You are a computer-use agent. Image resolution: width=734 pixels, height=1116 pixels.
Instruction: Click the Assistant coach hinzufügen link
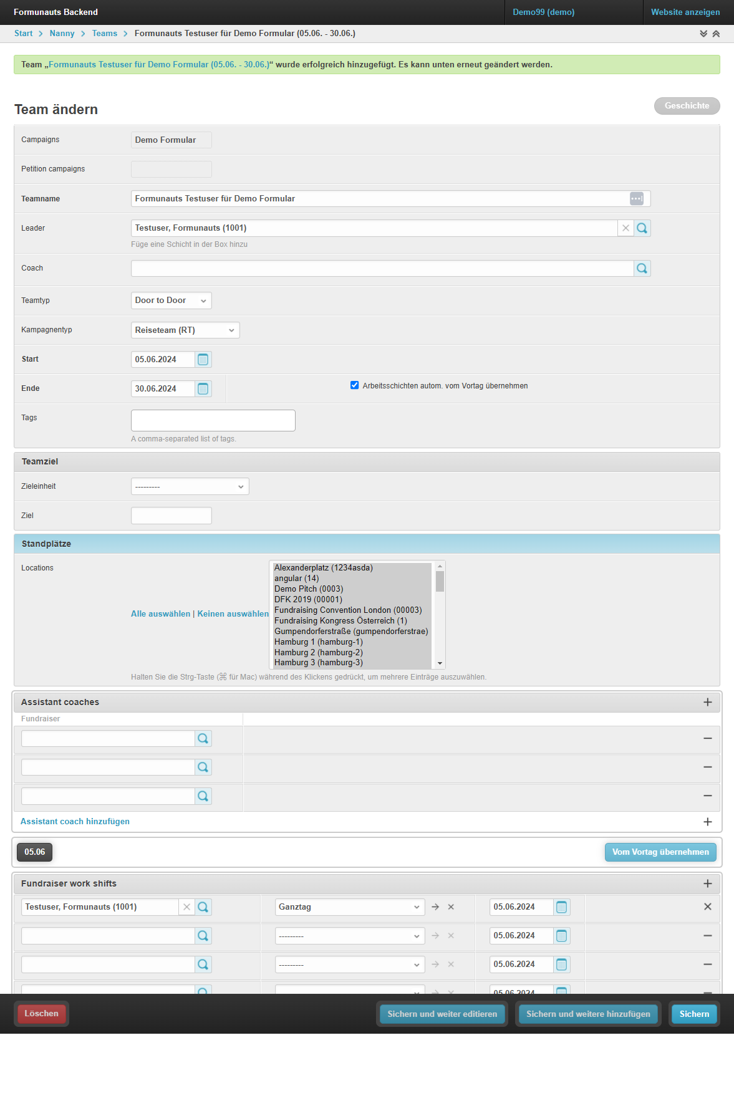click(x=75, y=822)
